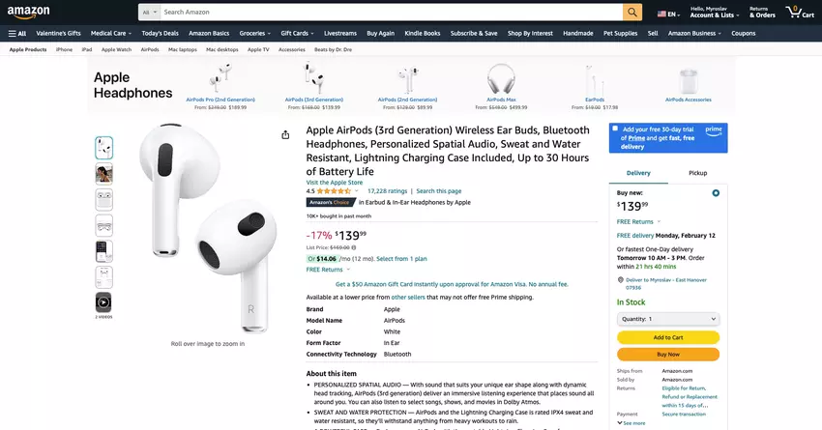Image resolution: width=822 pixels, height=430 pixels.
Task: Open the Visit the Apple Store link
Action: [335, 182]
